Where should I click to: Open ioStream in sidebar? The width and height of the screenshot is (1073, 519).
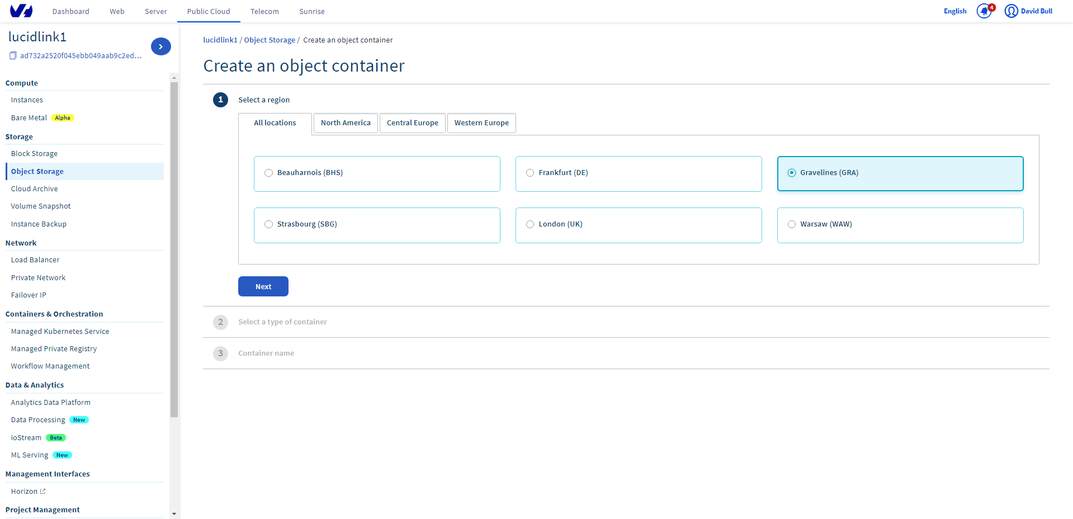click(26, 438)
